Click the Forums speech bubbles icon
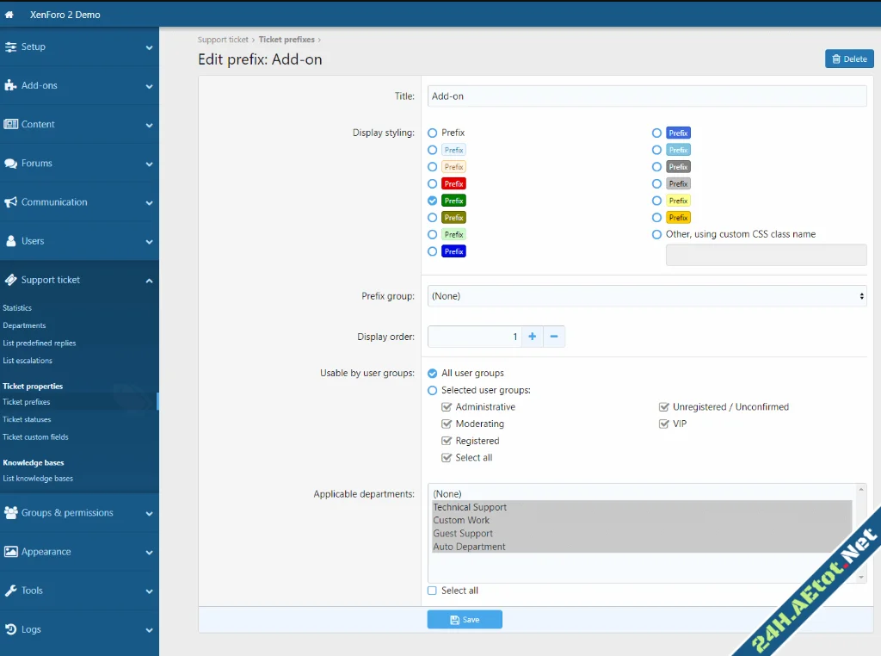 [x=10, y=164]
